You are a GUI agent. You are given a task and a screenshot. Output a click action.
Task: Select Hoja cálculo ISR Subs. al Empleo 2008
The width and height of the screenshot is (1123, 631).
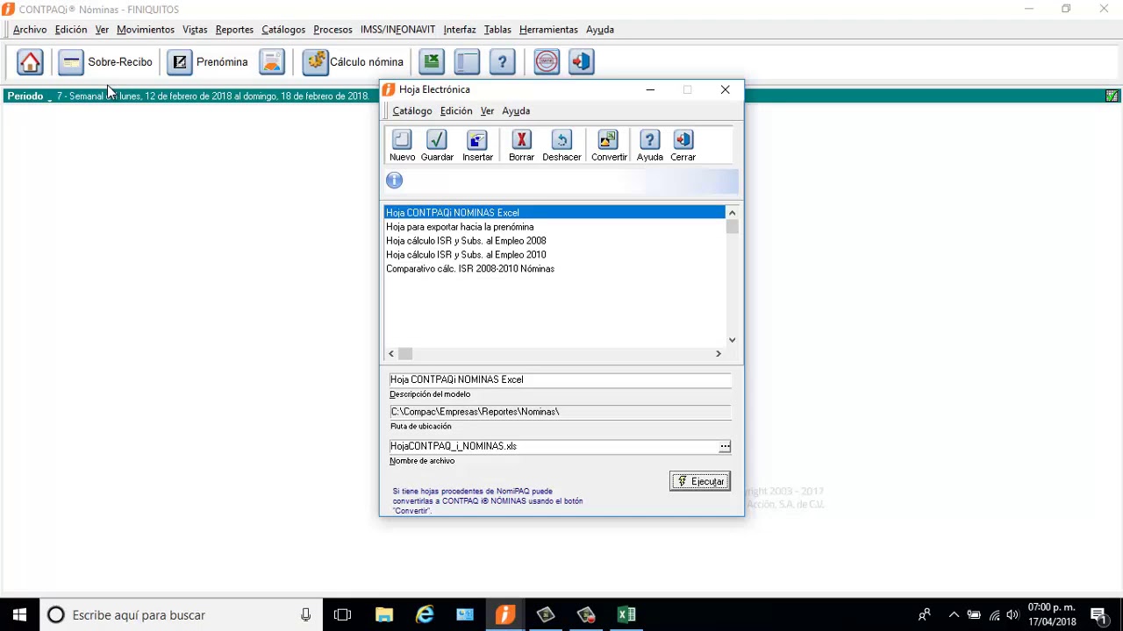point(554,241)
